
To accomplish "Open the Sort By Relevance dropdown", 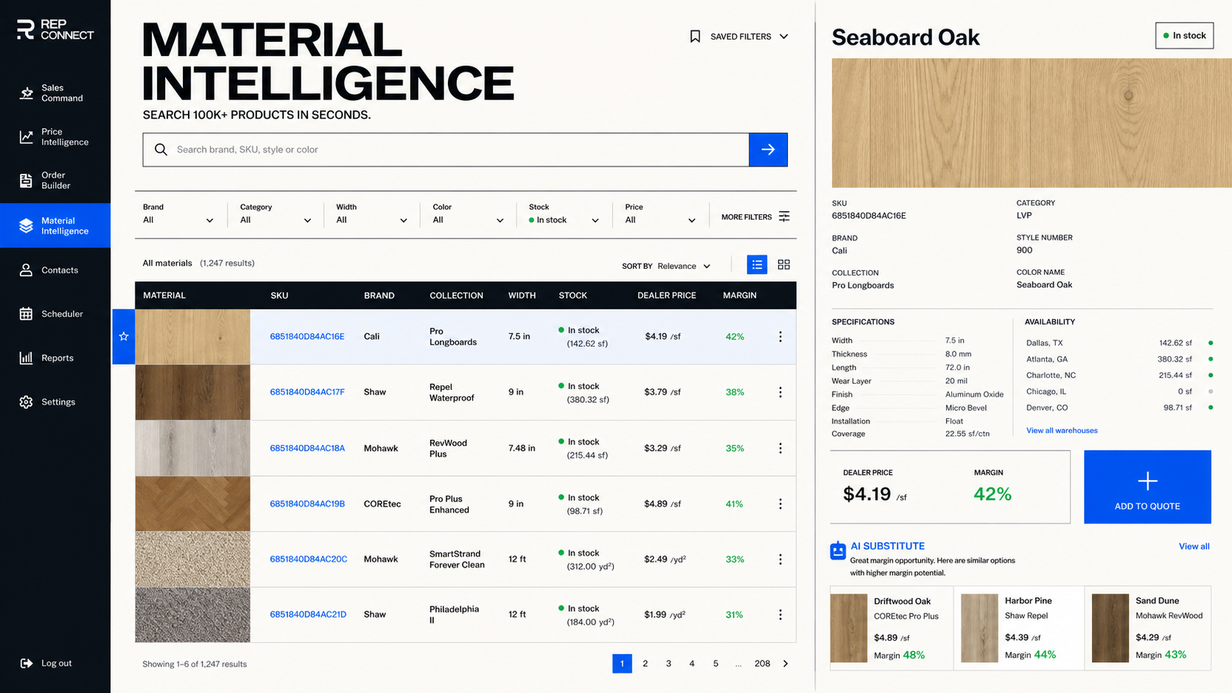I will pyautogui.click(x=667, y=267).
